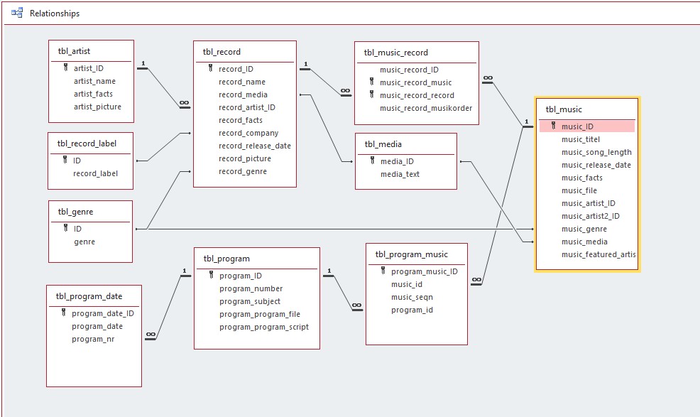Image resolution: width=700 pixels, height=417 pixels.
Task: Select music_song_length field
Action: (x=596, y=153)
